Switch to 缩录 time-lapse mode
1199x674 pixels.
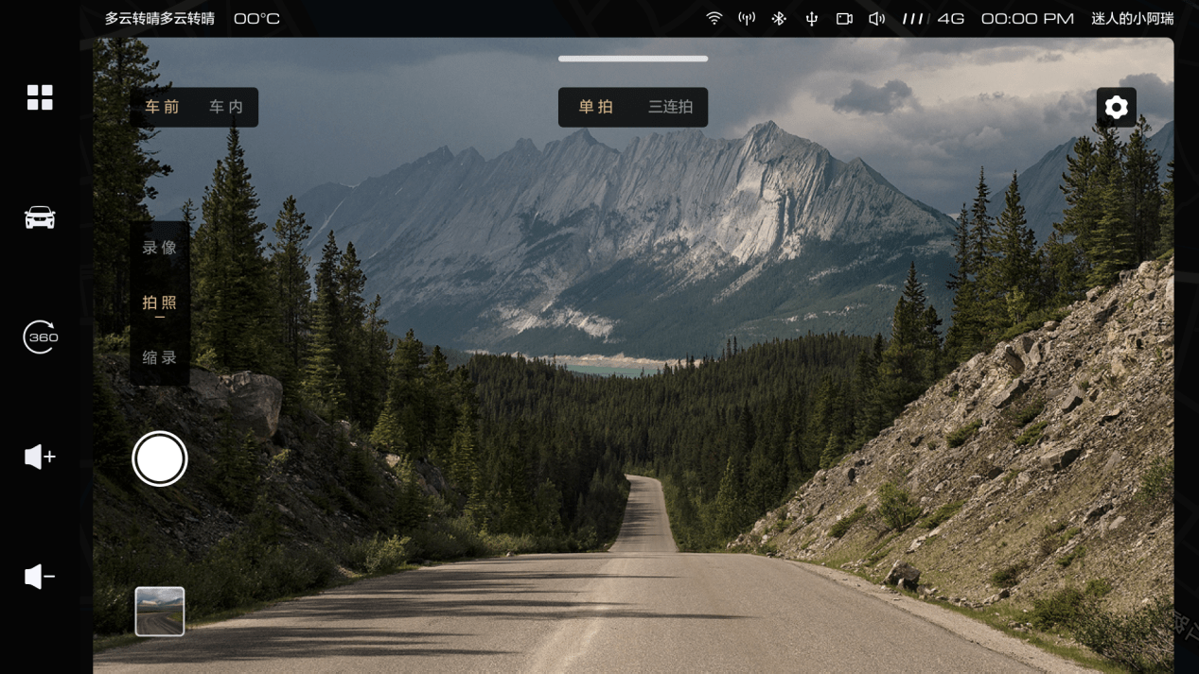(x=160, y=357)
